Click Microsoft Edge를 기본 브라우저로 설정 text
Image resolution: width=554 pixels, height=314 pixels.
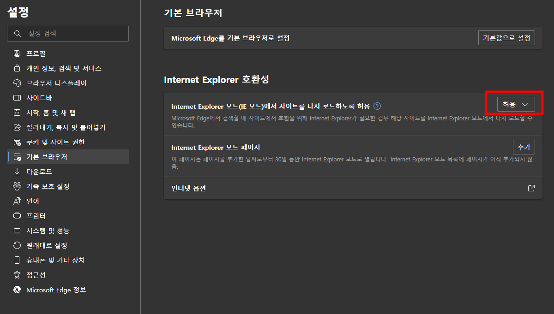[x=230, y=38]
